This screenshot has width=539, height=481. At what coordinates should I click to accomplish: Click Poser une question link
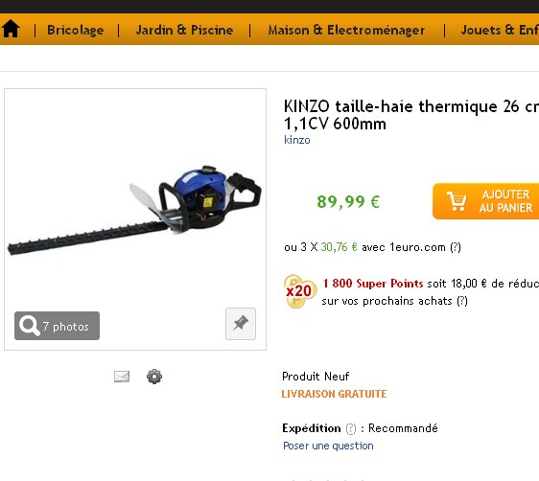point(328,446)
